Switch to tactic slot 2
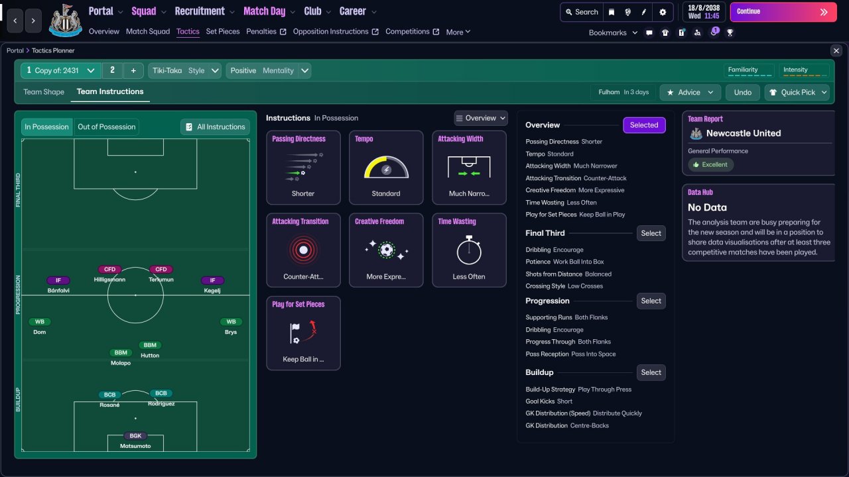This screenshot has width=849, height=477. pos(112,71)
